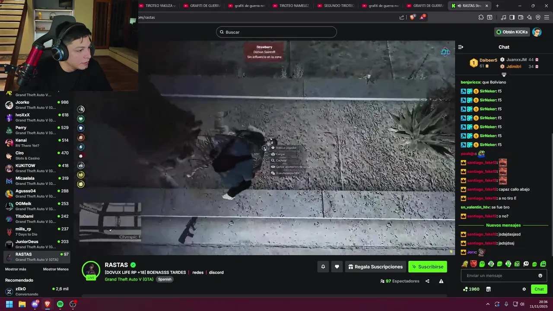Click the Obtén KICKs button
This screenshot has height=311, width=553.
(512, 32)
